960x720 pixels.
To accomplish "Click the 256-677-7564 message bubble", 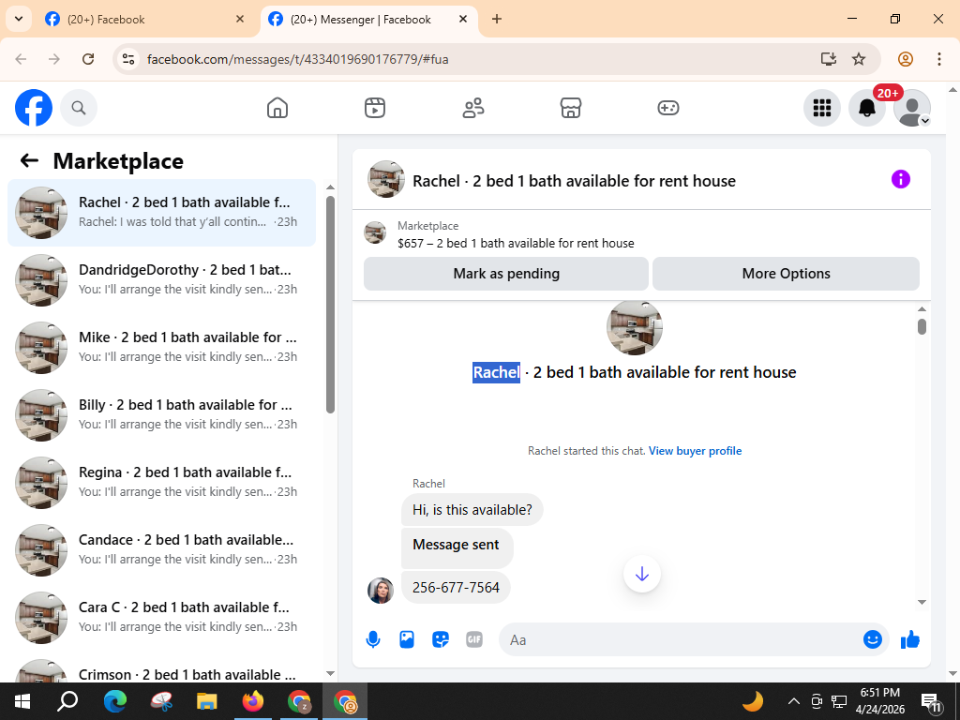I will (456, 587).
